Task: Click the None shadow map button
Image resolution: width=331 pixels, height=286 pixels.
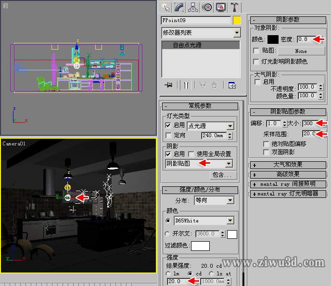Action: click(301, 51)
